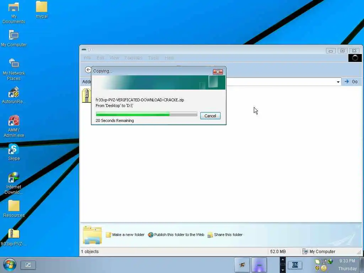Click the network computers tray icon
Viewport: 364px width, 273px height.
(323, 262)
